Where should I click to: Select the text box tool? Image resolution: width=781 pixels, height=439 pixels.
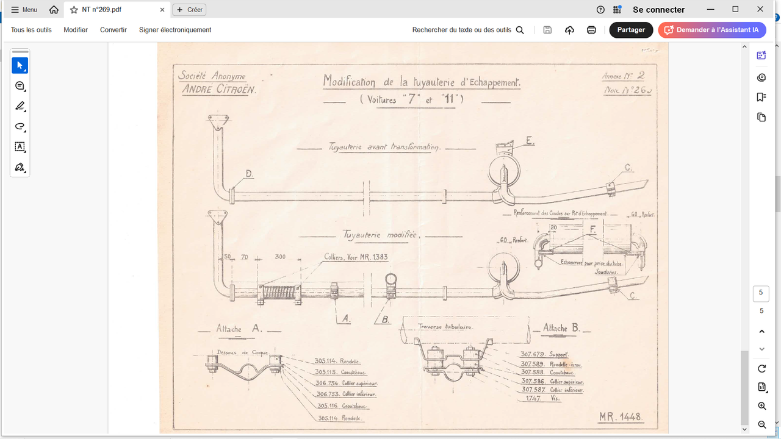[20, 147]
